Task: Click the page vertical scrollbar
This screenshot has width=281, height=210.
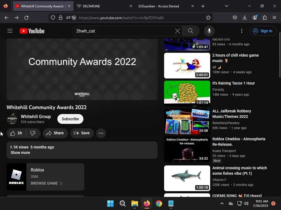Action: (280, 55)
